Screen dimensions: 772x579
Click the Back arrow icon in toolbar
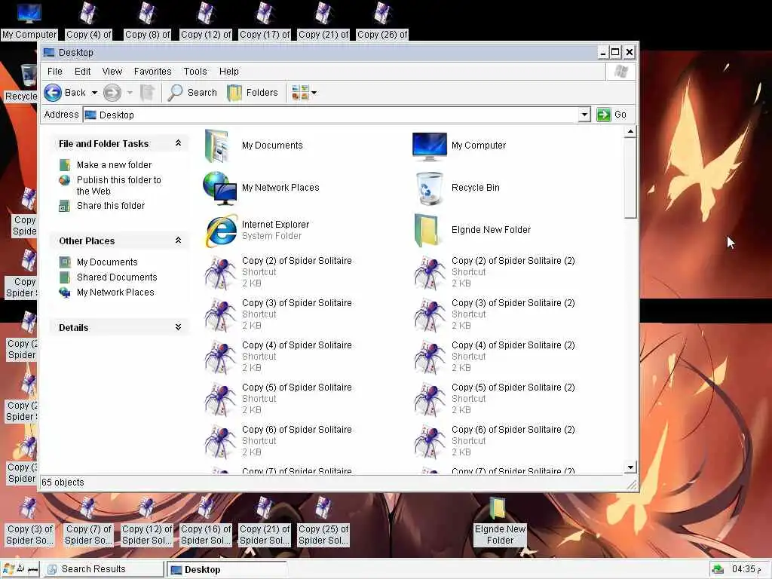(x=53, y=93)
